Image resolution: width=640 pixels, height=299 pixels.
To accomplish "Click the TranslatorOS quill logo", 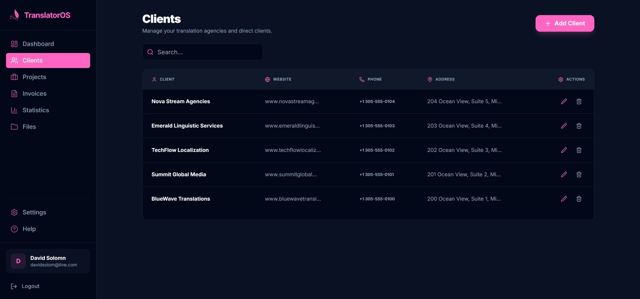I will pos(15,15).
